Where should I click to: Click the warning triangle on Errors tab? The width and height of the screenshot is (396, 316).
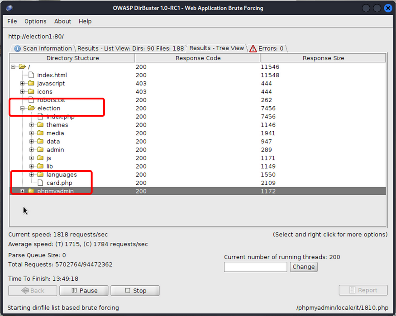pos(253,48)
